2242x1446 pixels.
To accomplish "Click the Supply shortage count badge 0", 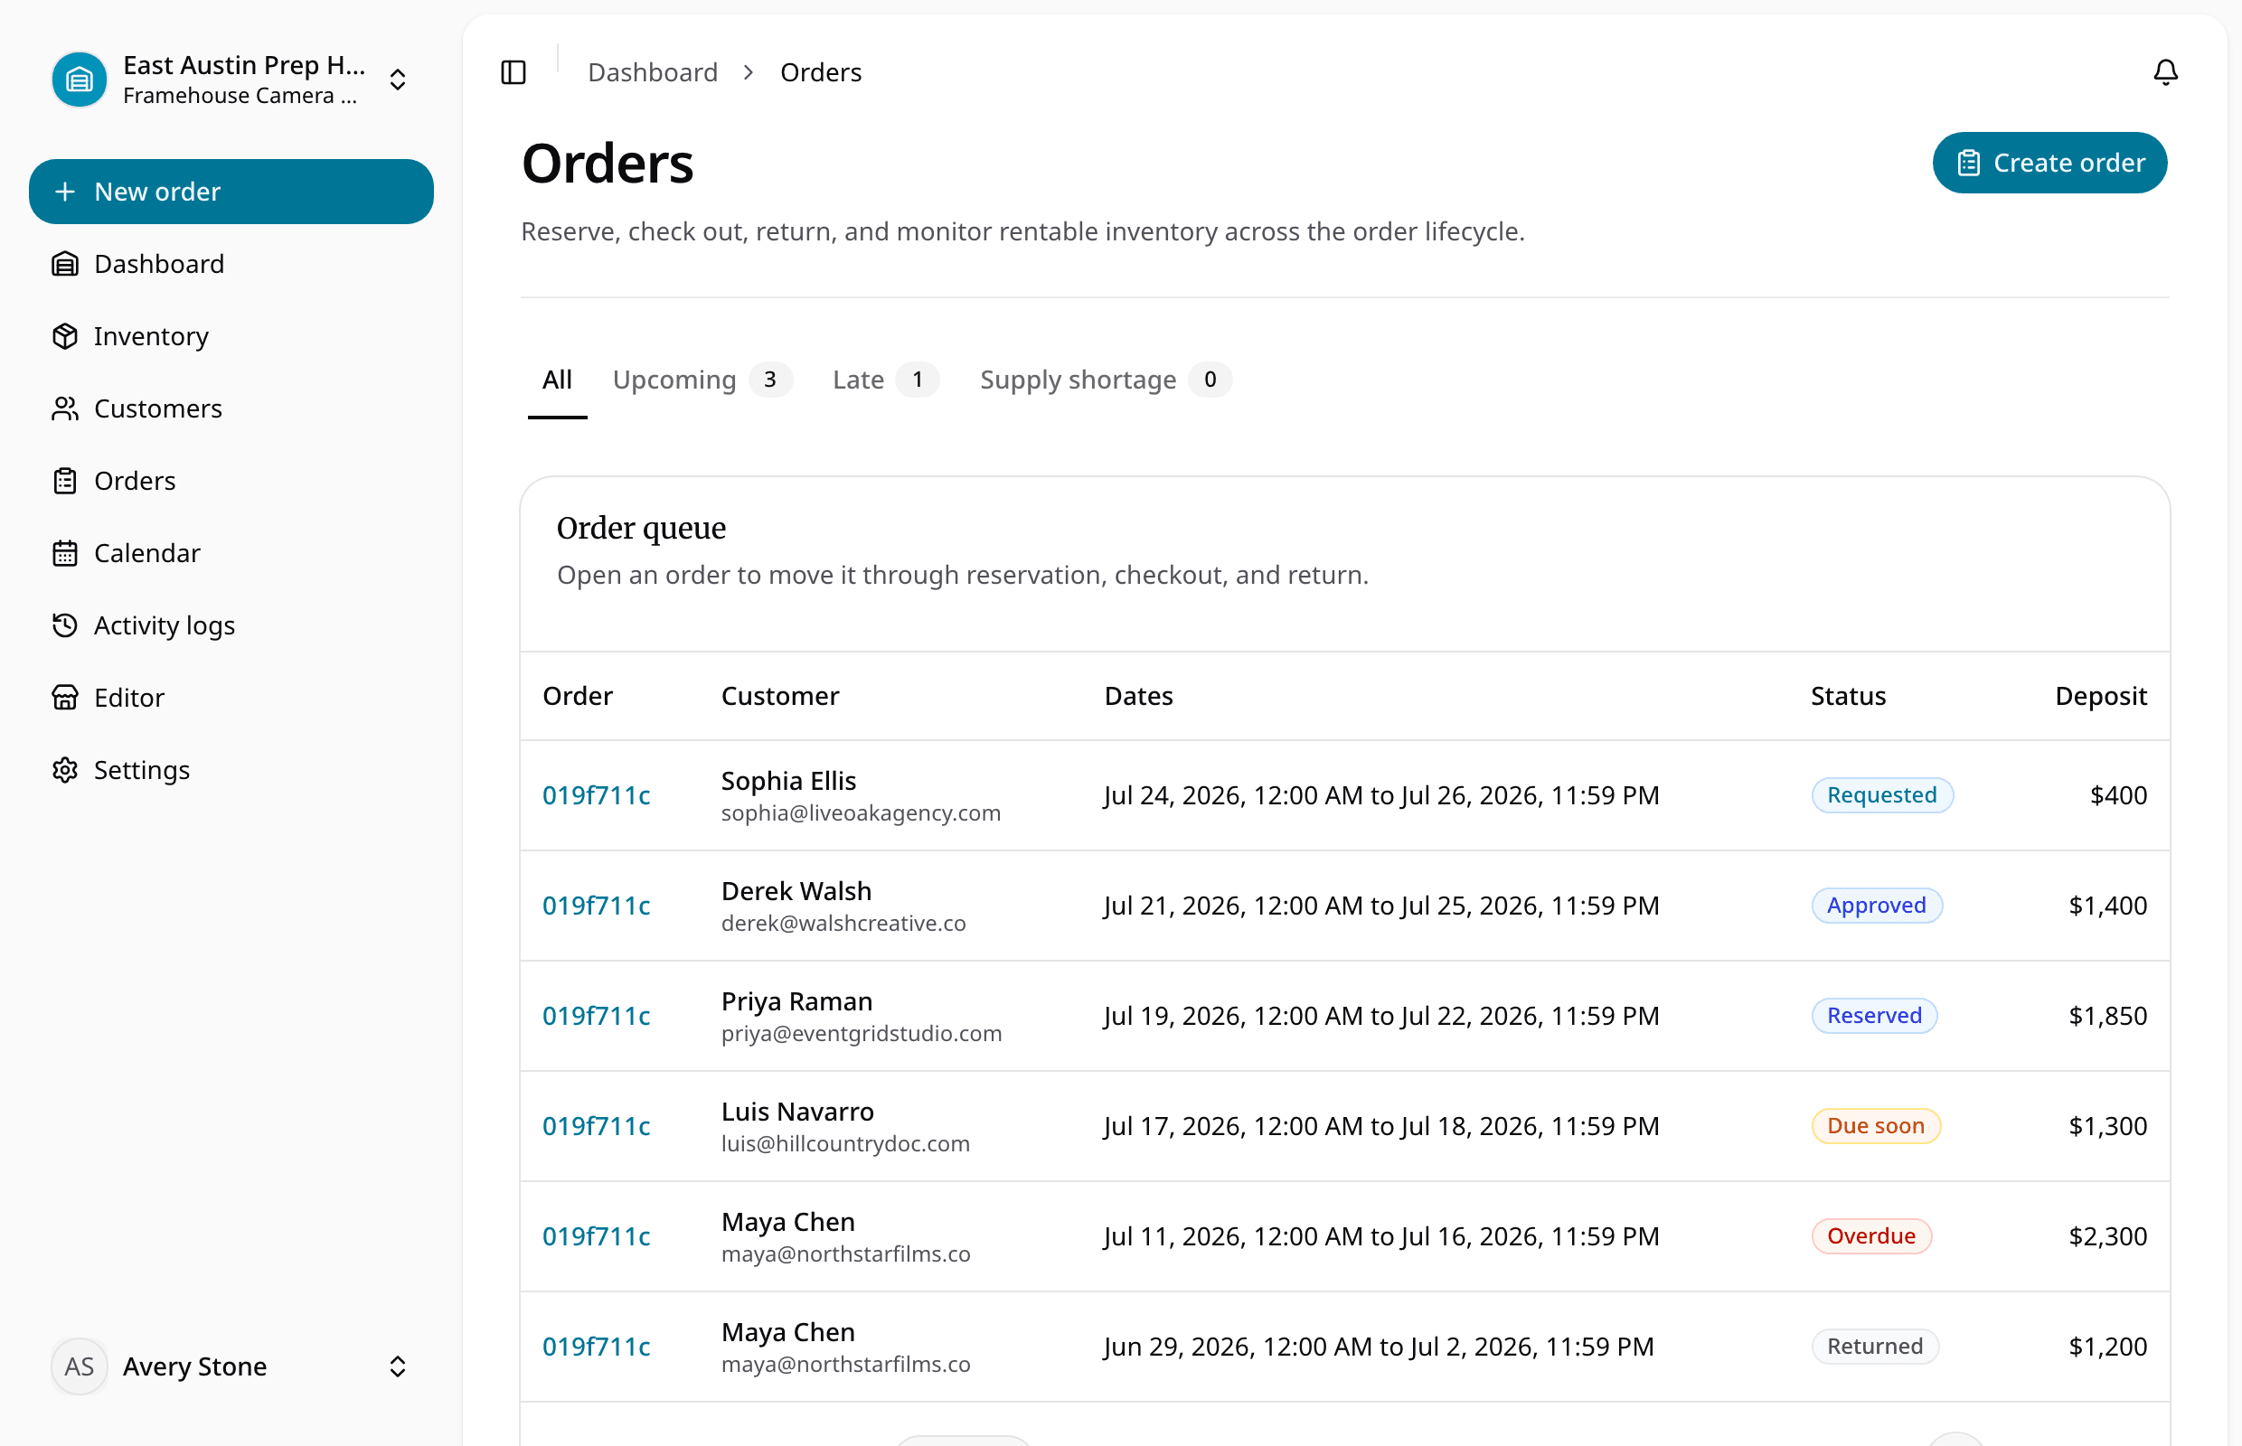I will tap(1210, 380).
